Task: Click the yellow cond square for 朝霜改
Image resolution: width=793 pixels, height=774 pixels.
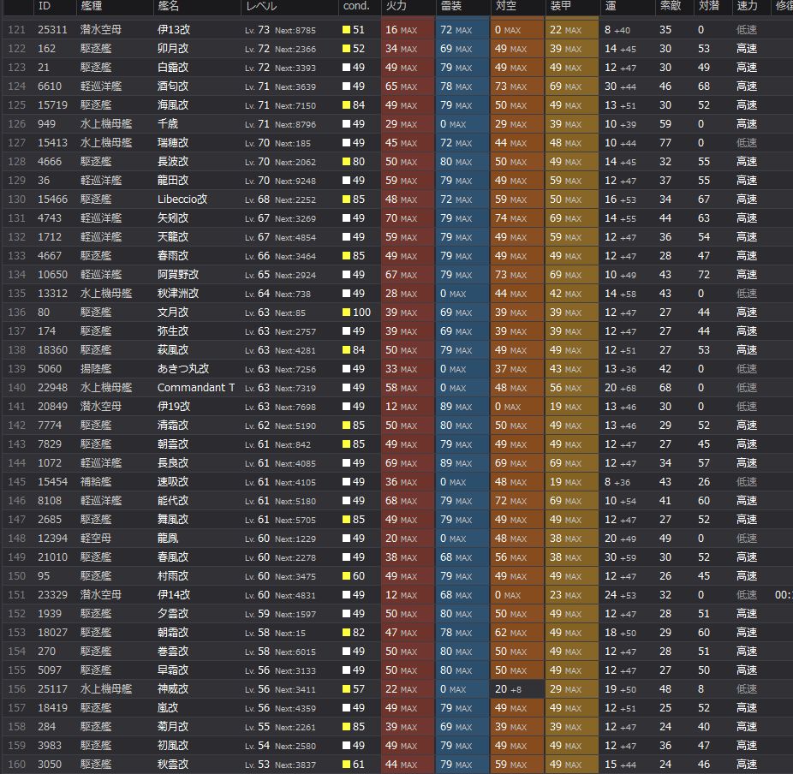Action: 347,633
